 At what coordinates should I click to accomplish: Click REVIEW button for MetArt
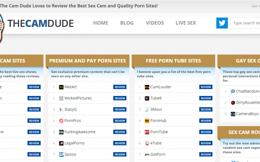[120, 87]
